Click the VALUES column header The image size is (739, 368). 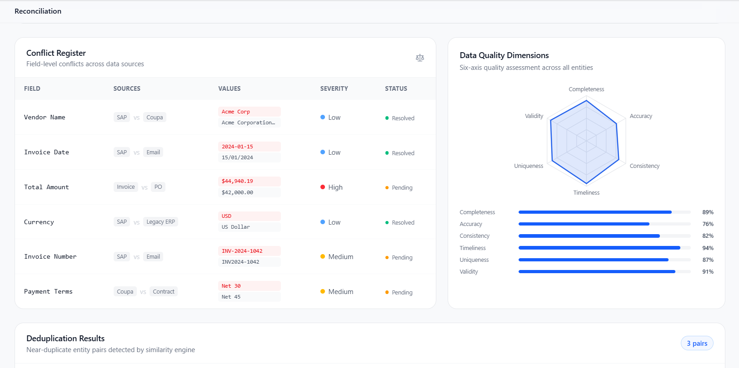tap(230, 88)
